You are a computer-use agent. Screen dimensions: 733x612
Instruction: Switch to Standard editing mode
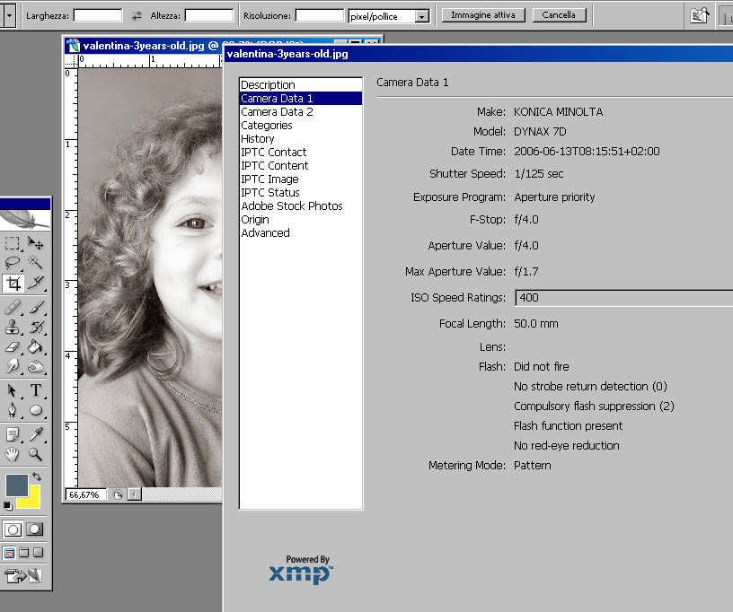[13, 529]
